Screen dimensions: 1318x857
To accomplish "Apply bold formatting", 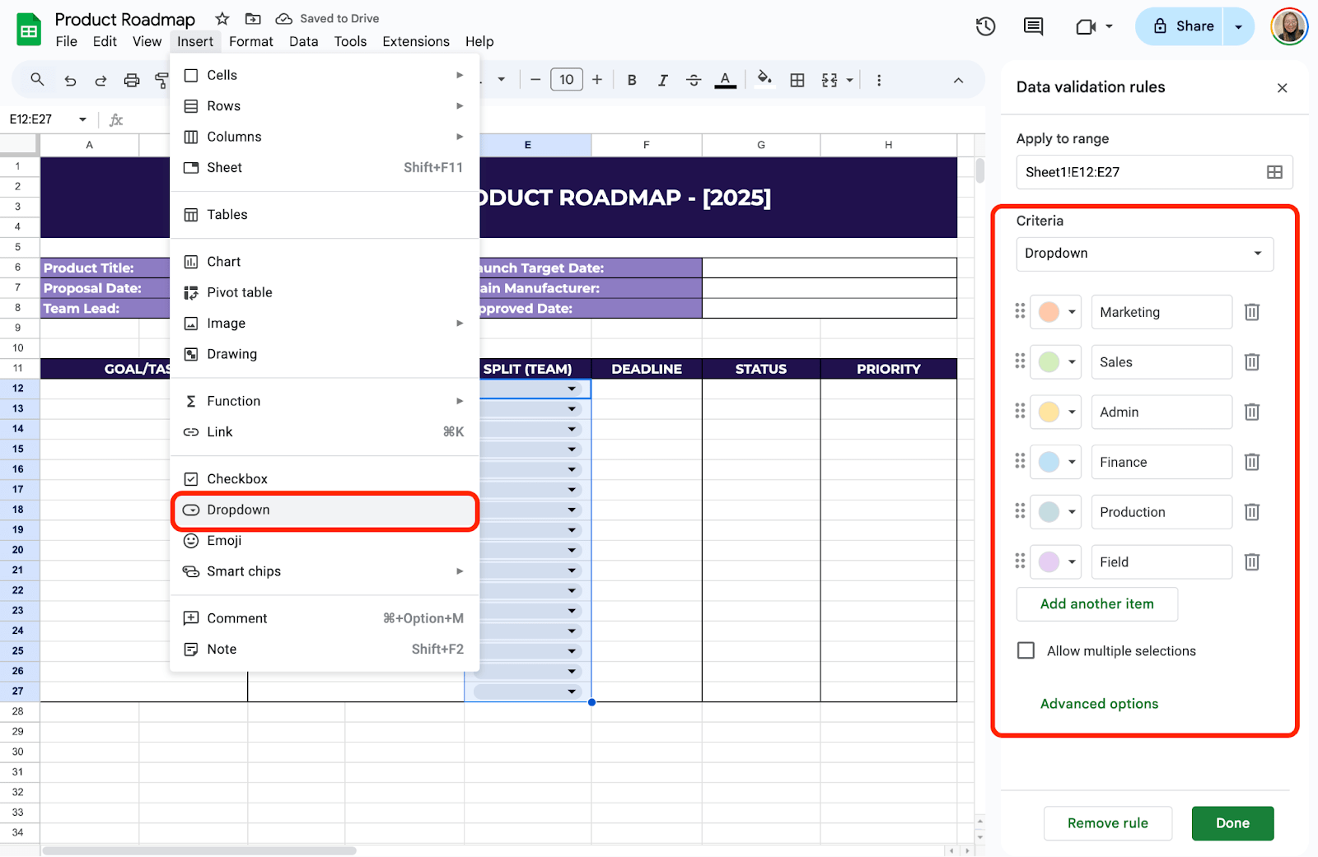I will 631,79.
